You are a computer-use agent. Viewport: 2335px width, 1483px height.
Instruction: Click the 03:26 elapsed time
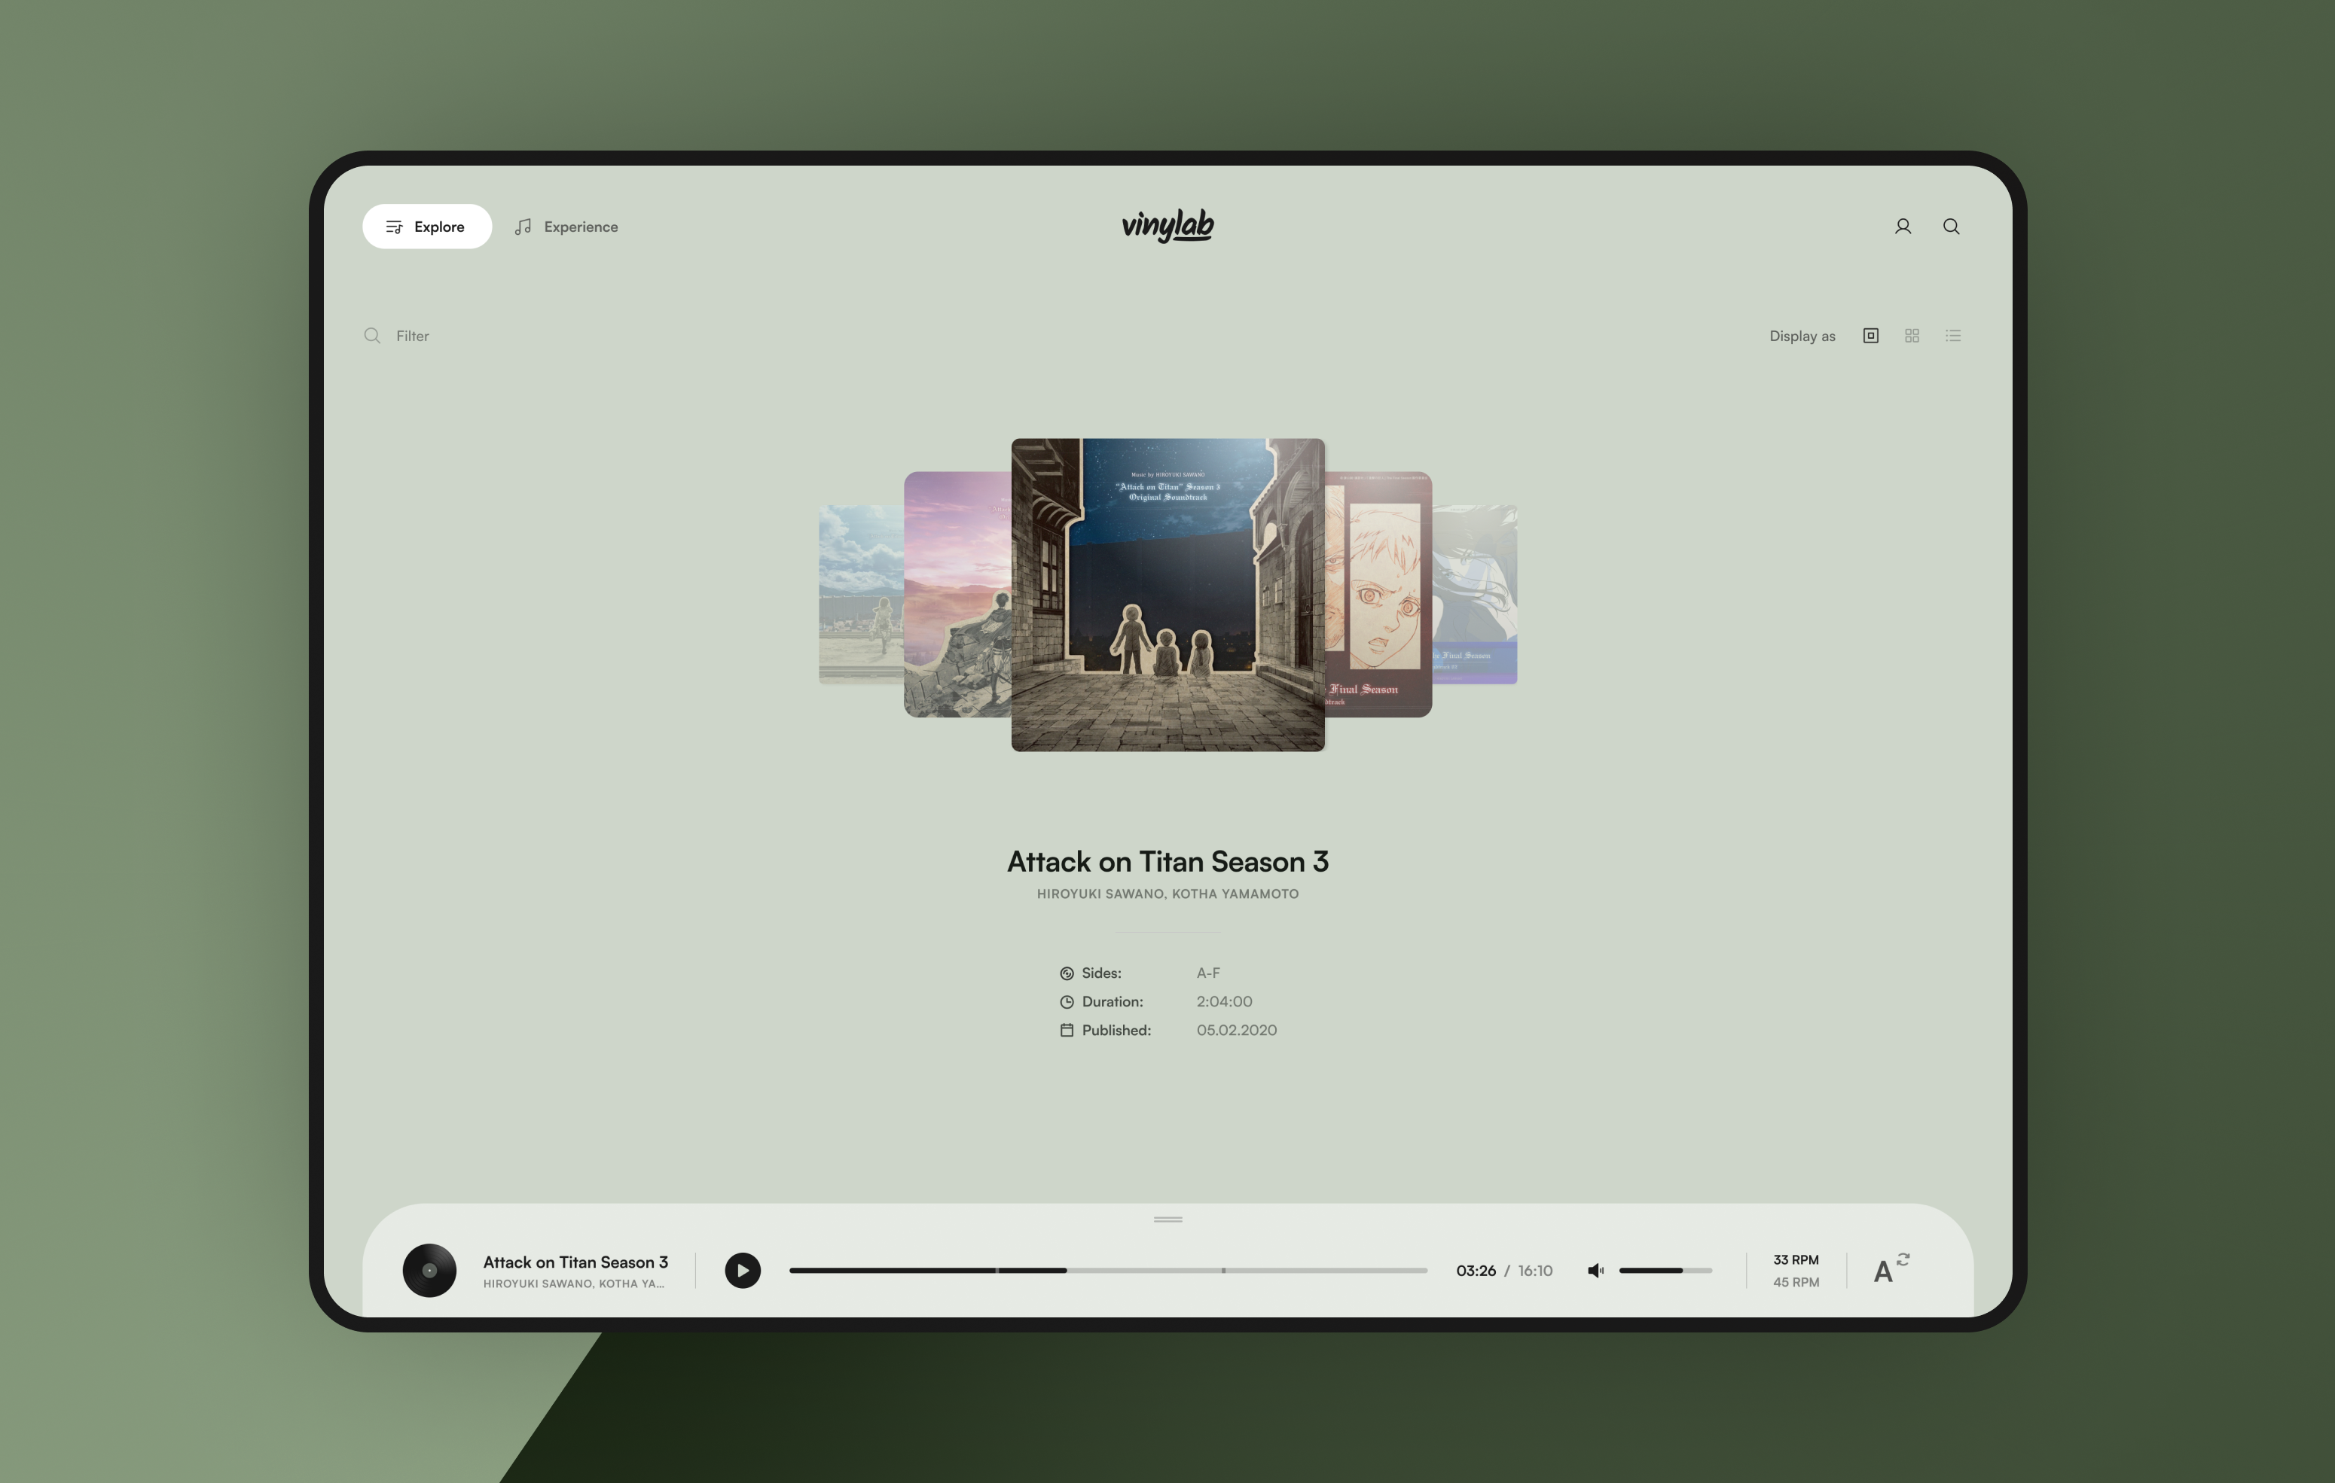pos(1476,1271)
